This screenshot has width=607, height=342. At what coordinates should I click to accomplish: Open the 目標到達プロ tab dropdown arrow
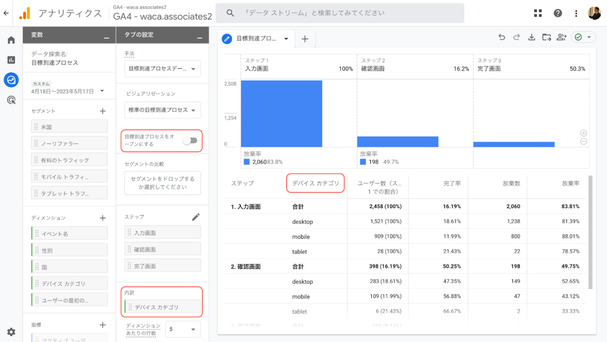click(286, 39)
